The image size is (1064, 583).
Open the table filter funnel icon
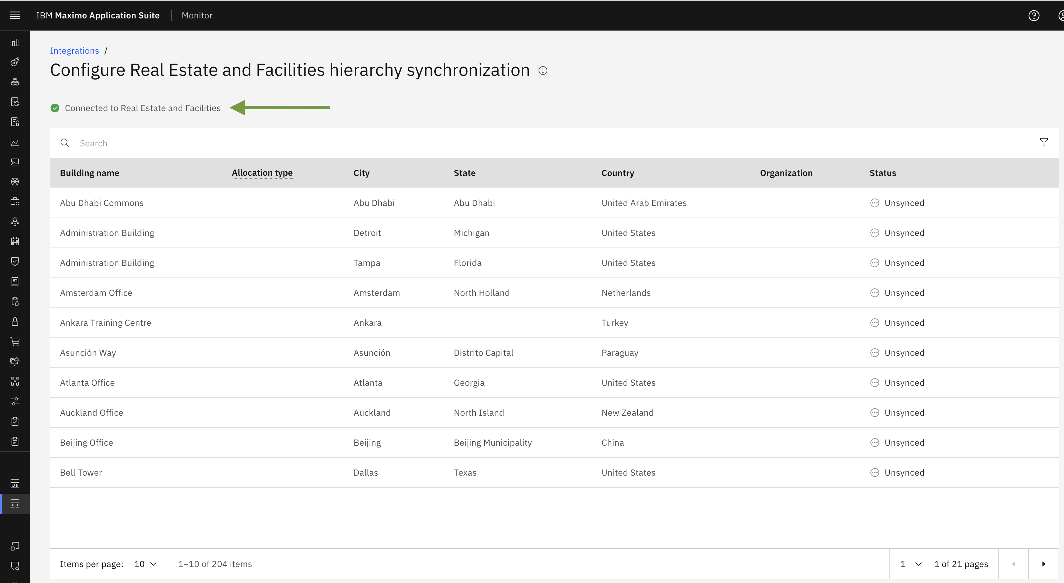tap(1043, 142)
